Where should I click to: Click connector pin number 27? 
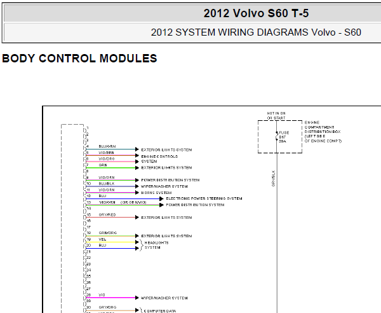(x=89, y=289)
